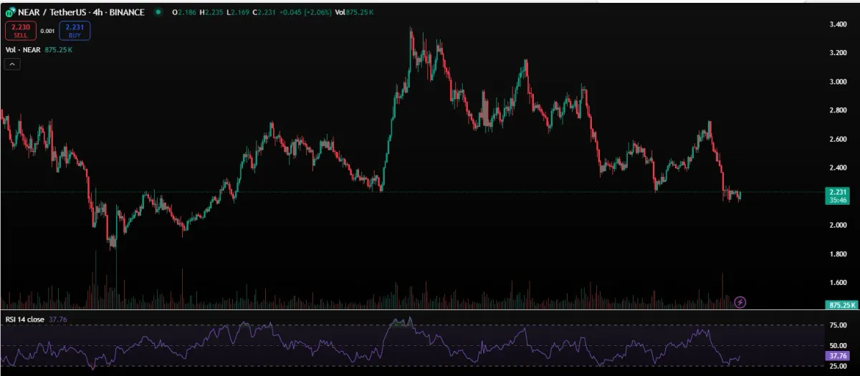Click the 1.800 price axis label

tap(838, 254)
